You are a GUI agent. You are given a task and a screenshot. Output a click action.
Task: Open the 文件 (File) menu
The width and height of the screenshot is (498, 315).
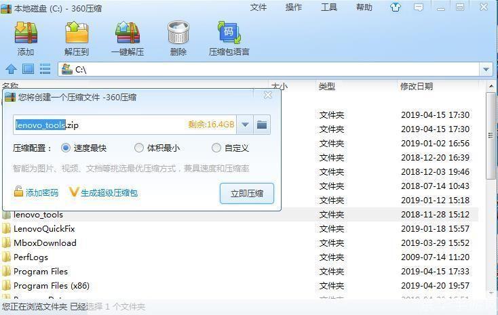(258, 7)
